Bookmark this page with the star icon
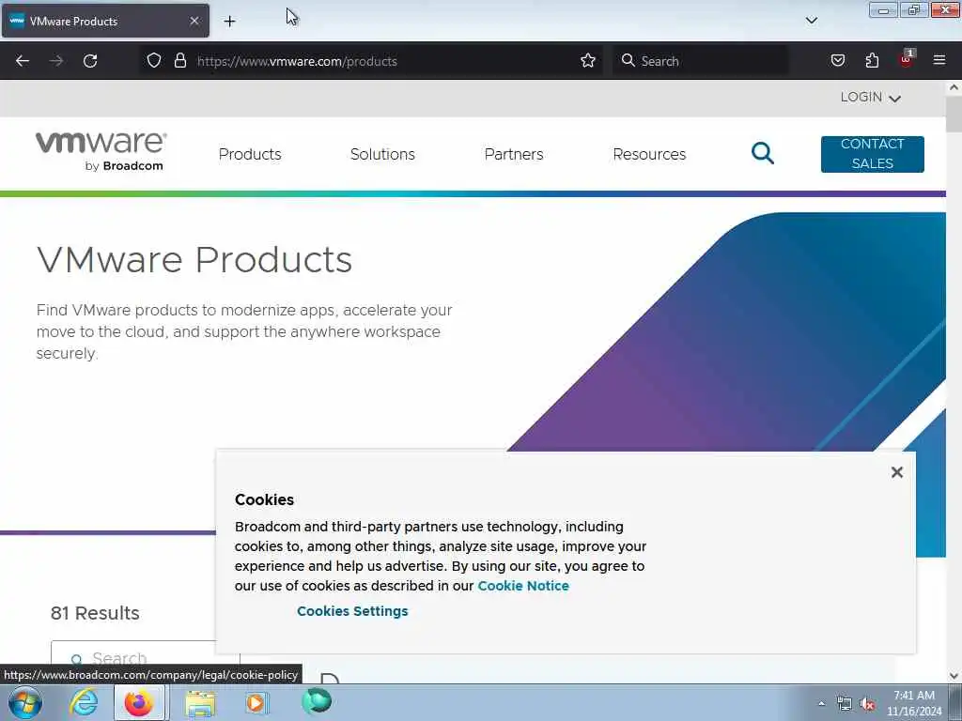Viewport: 962px width, 721px height. pos(588,61)
